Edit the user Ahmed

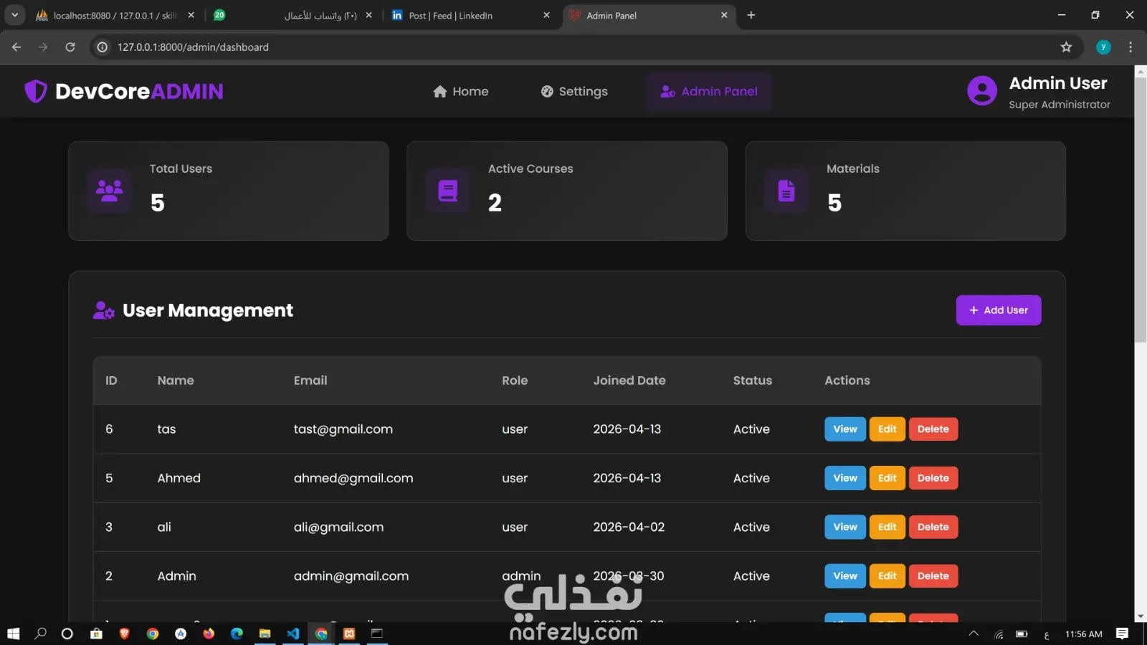point(887,478)
